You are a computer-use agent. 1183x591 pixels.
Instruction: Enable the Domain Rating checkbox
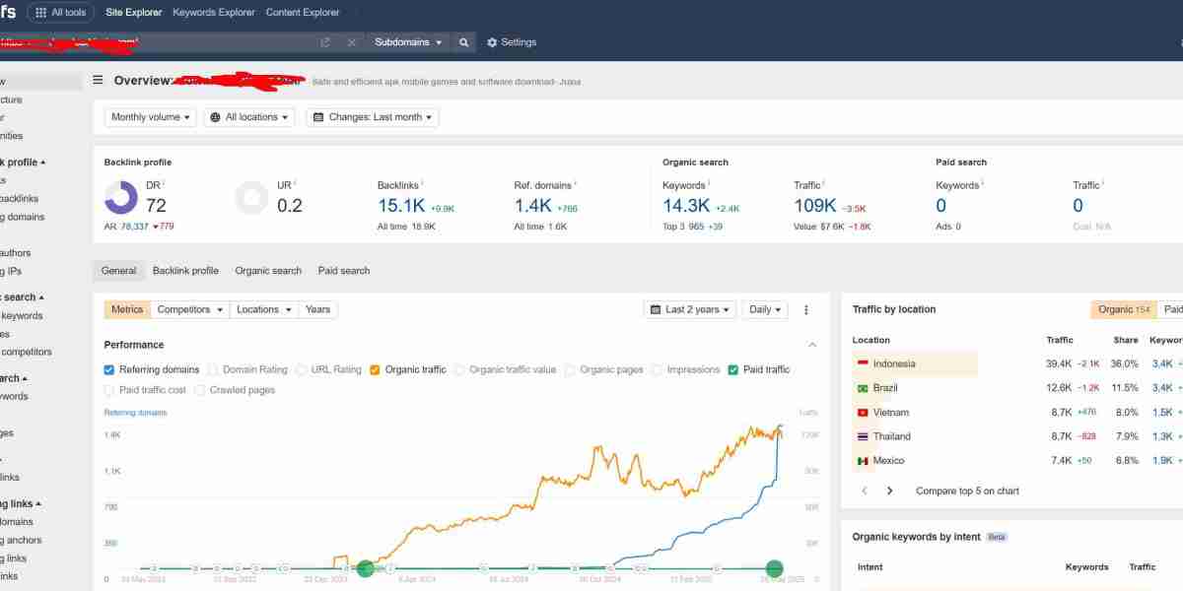click(x=213, y=370)
